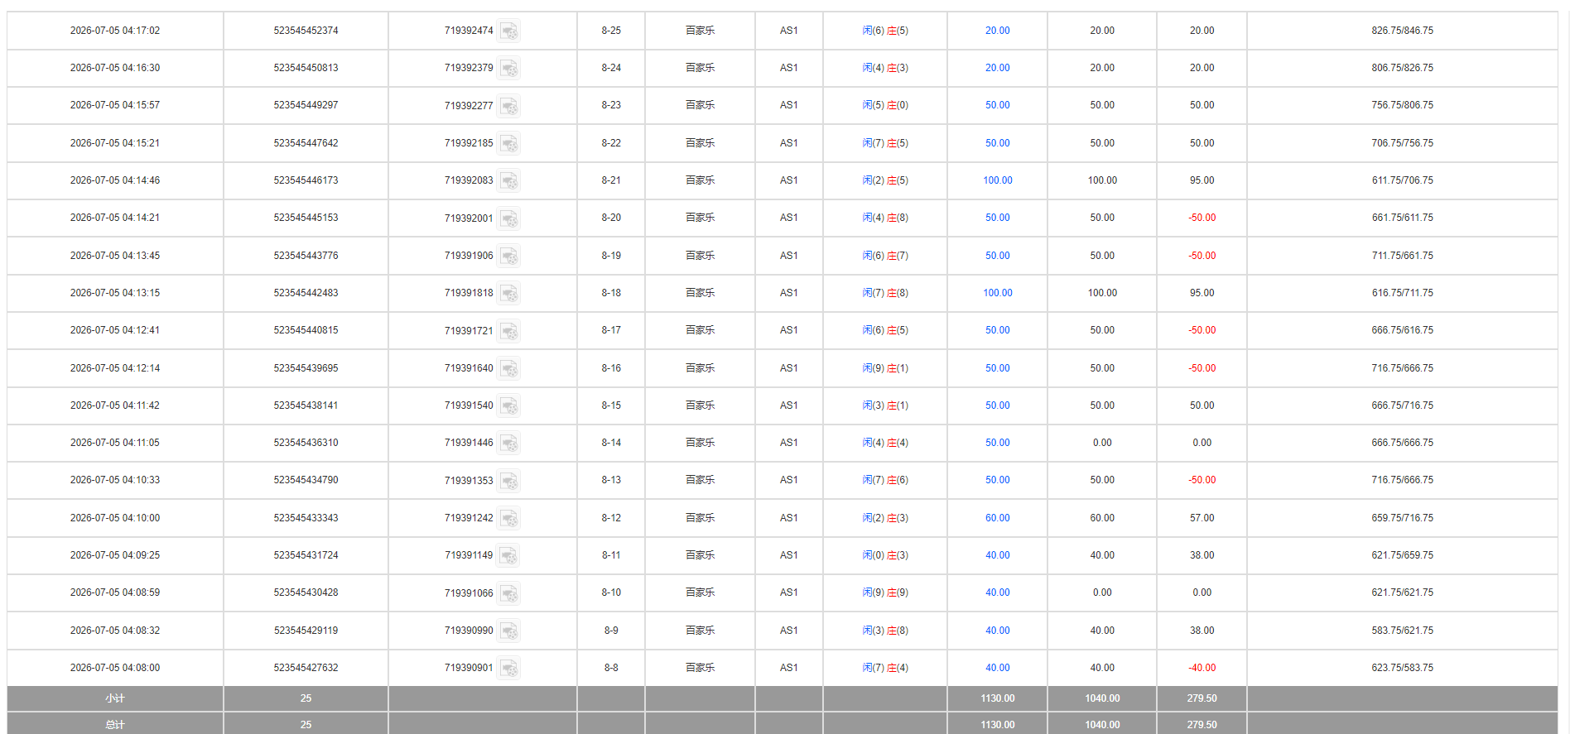This screenshot has height=734, width=1570.
Task: Click blue bet amount 100.00 in round 8-18
Action: click(x=997, y=293)
